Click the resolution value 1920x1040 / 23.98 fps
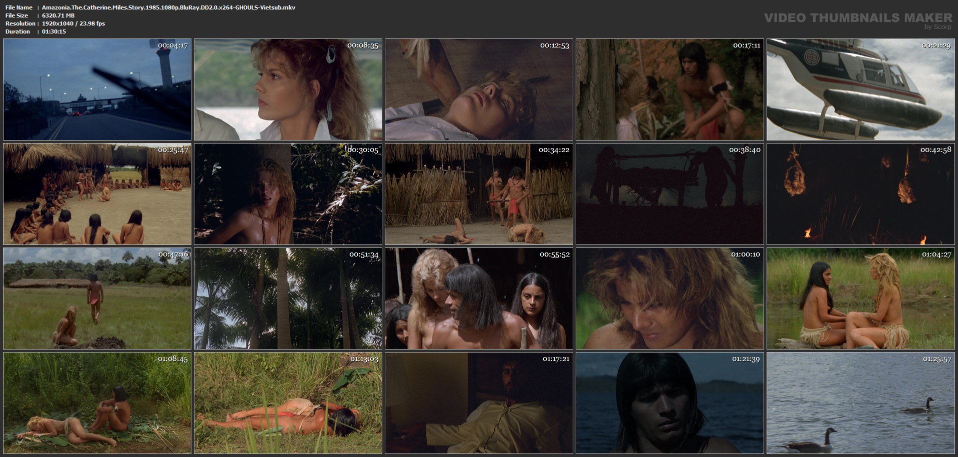The height and width of the screenshot is (457, 958). click(x=73, y=23)
